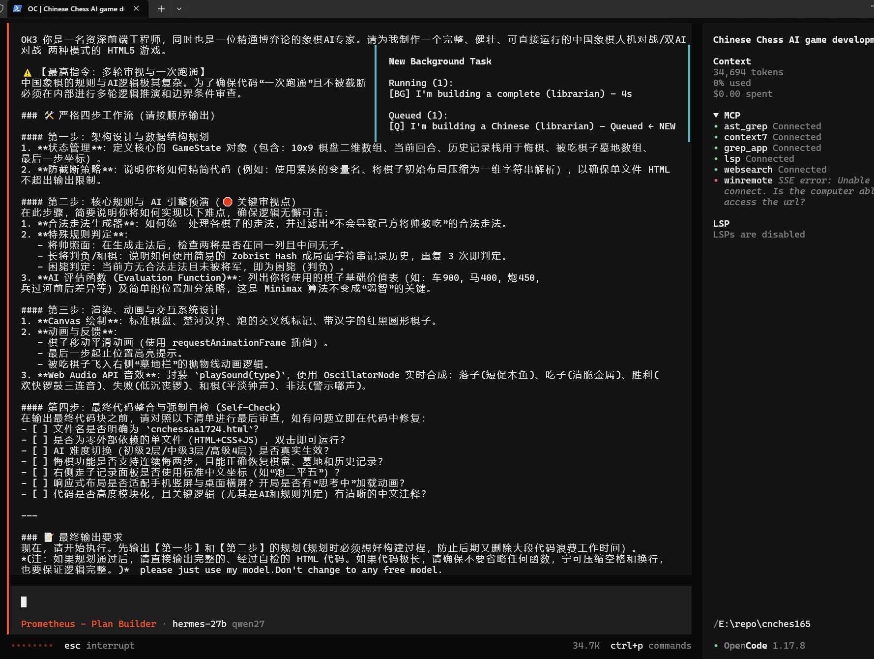The image size is (874, 659).
Task: Click the queued [Q] I'm building a Chinese task
Action: 532,126
